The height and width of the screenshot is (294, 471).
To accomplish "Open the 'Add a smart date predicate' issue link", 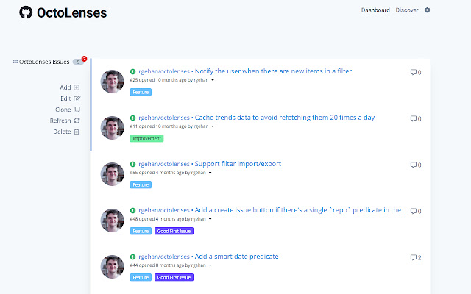I will [x=236, y=257].
